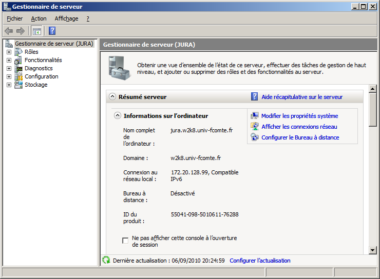Click the Fonctionnalités node icon in tree
The width and height of the screenshot is (380, 279).
[x=19, y=60]
